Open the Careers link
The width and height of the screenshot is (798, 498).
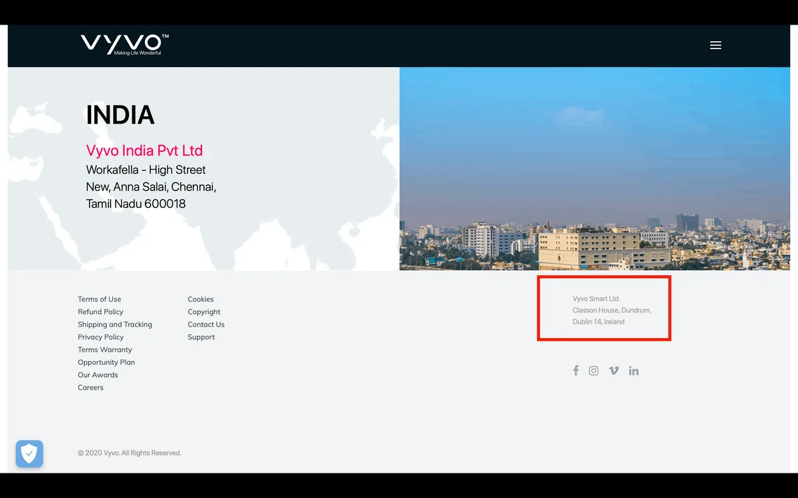[x=90, y=388]
